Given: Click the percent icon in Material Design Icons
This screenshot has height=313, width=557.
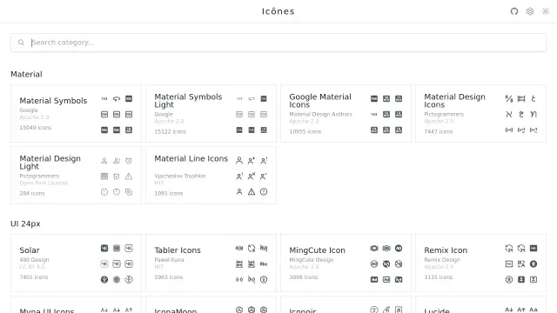Looking at the screenshot, I should 508,98.
